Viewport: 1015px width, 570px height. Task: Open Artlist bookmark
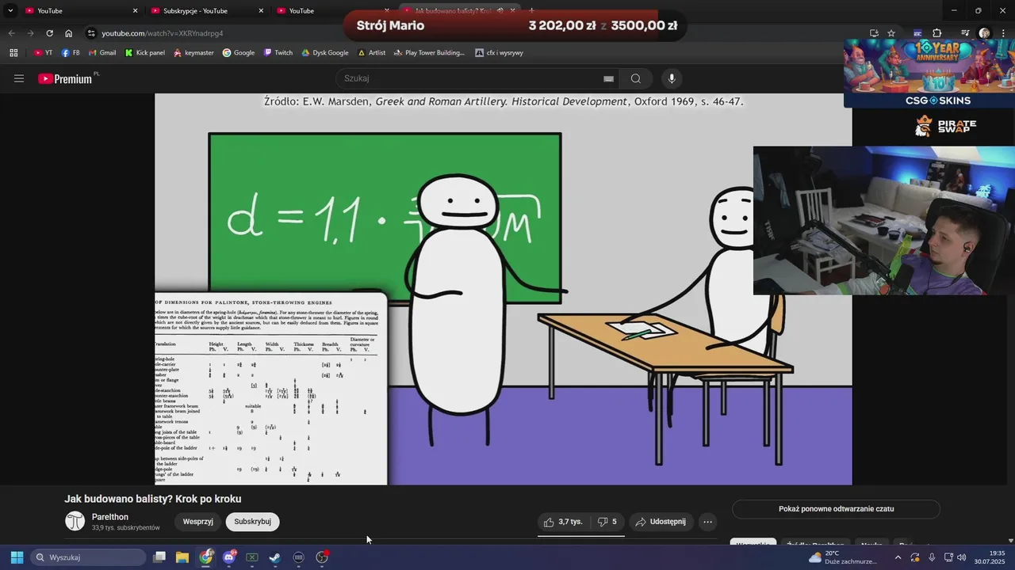(x=372, y=53)
